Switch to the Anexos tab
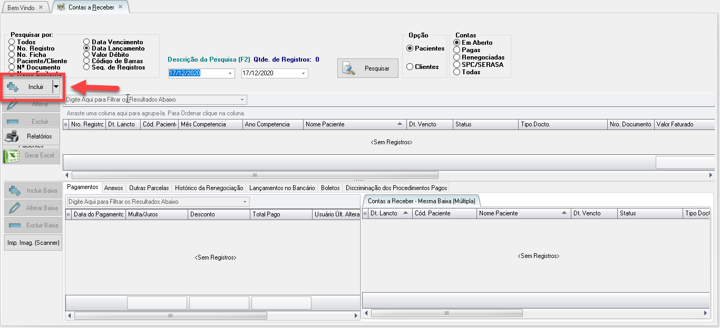 [x=113, y=188]
